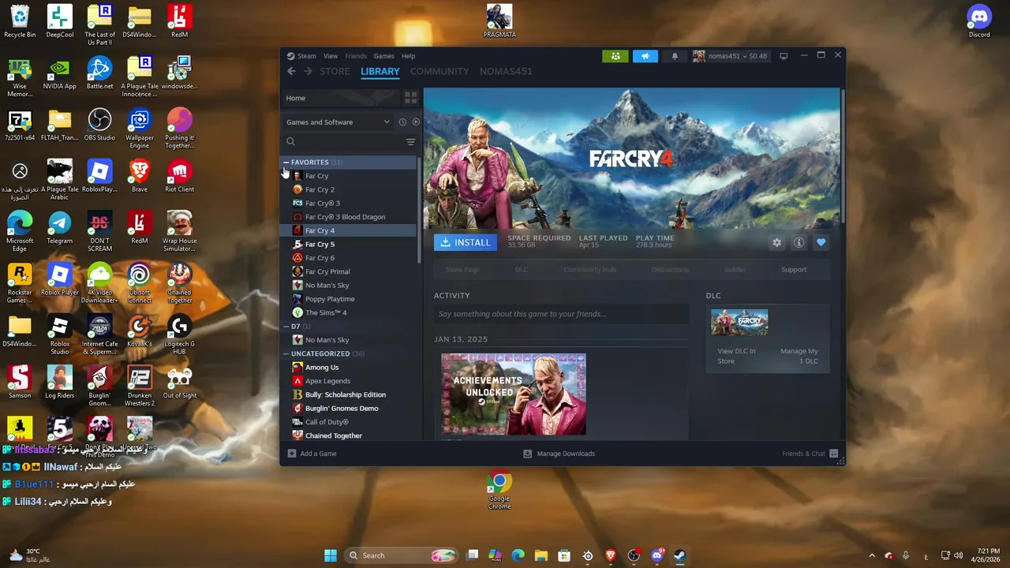The image size is (1010, 568).
Task: Expand nomas451 account dropdown
Action: coord(731,56)
